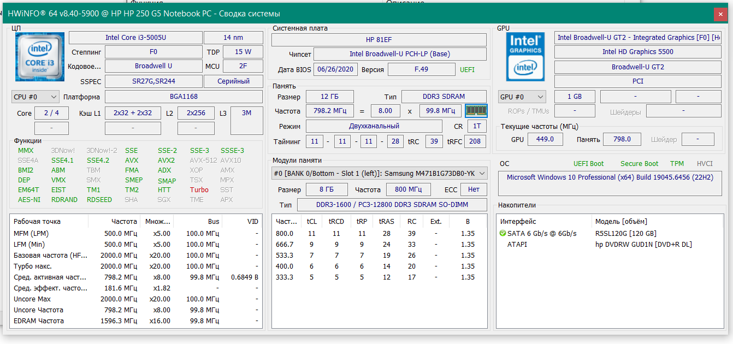Close the HWiNFO system summary window
Viewport: 733px width, 344px height.
[x=720, y=14]
